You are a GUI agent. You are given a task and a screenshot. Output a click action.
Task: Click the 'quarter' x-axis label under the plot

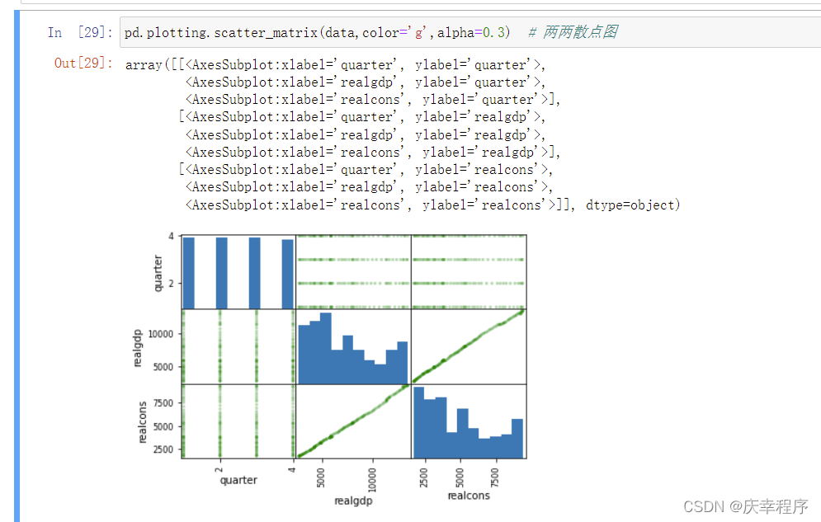pyautogui.click(x=238, y=480)
